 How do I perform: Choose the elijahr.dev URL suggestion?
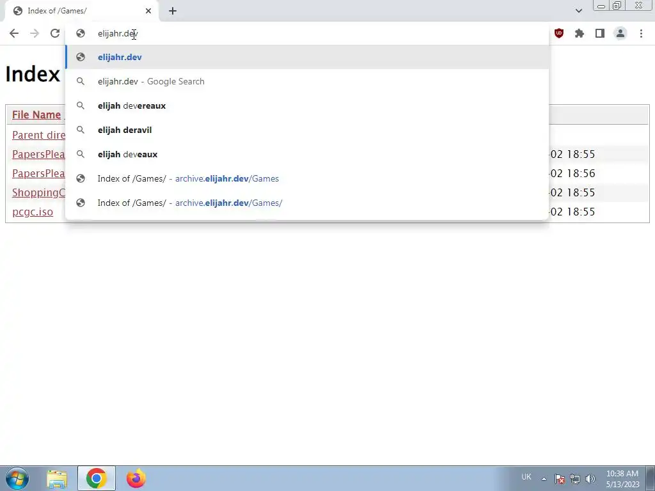307,57
